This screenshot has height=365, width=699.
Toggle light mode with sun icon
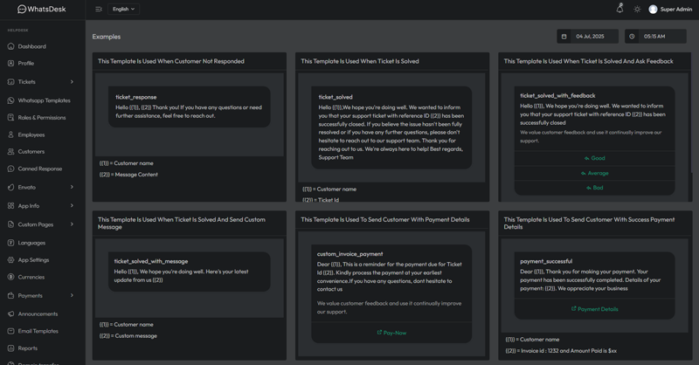tap(637, 9)
